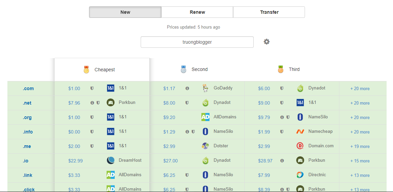
Task: Open the .info extension link
Action: pyautogui.click(x=28, y=132)
